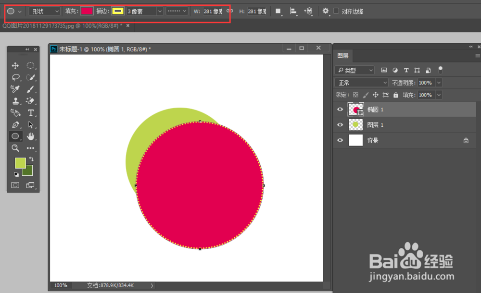The width and height of the screenshot is (481, 293).
Task: Select the Path Selection arrow tool
Action: click(30, 124)
